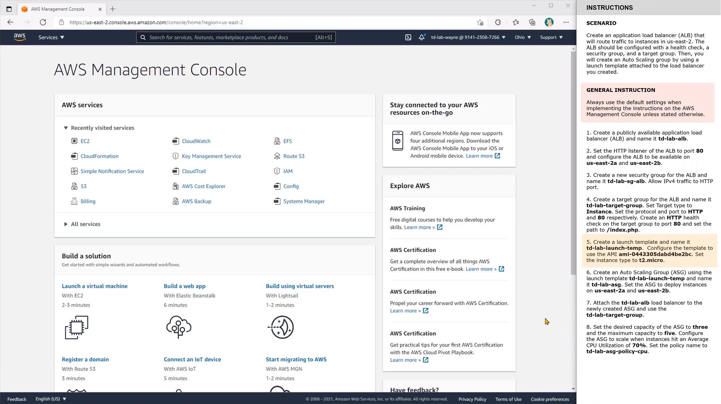Collapse the Recently visited services section
The image size is (721, 404).
click(66, 128)
